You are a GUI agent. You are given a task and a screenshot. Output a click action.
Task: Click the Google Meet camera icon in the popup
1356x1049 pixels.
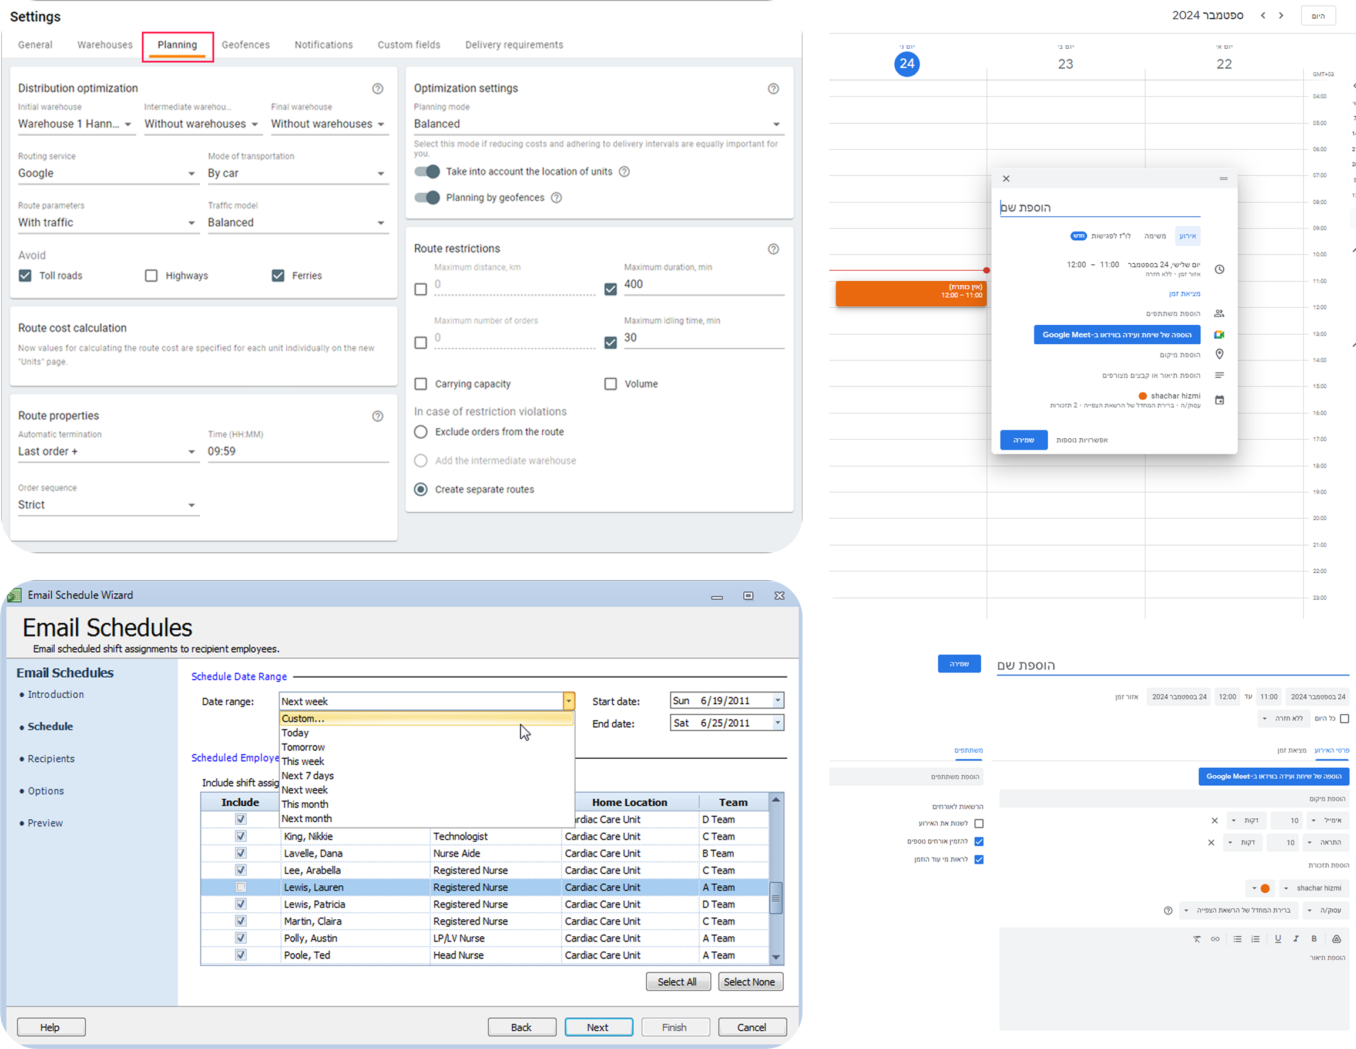(1220, 335)
